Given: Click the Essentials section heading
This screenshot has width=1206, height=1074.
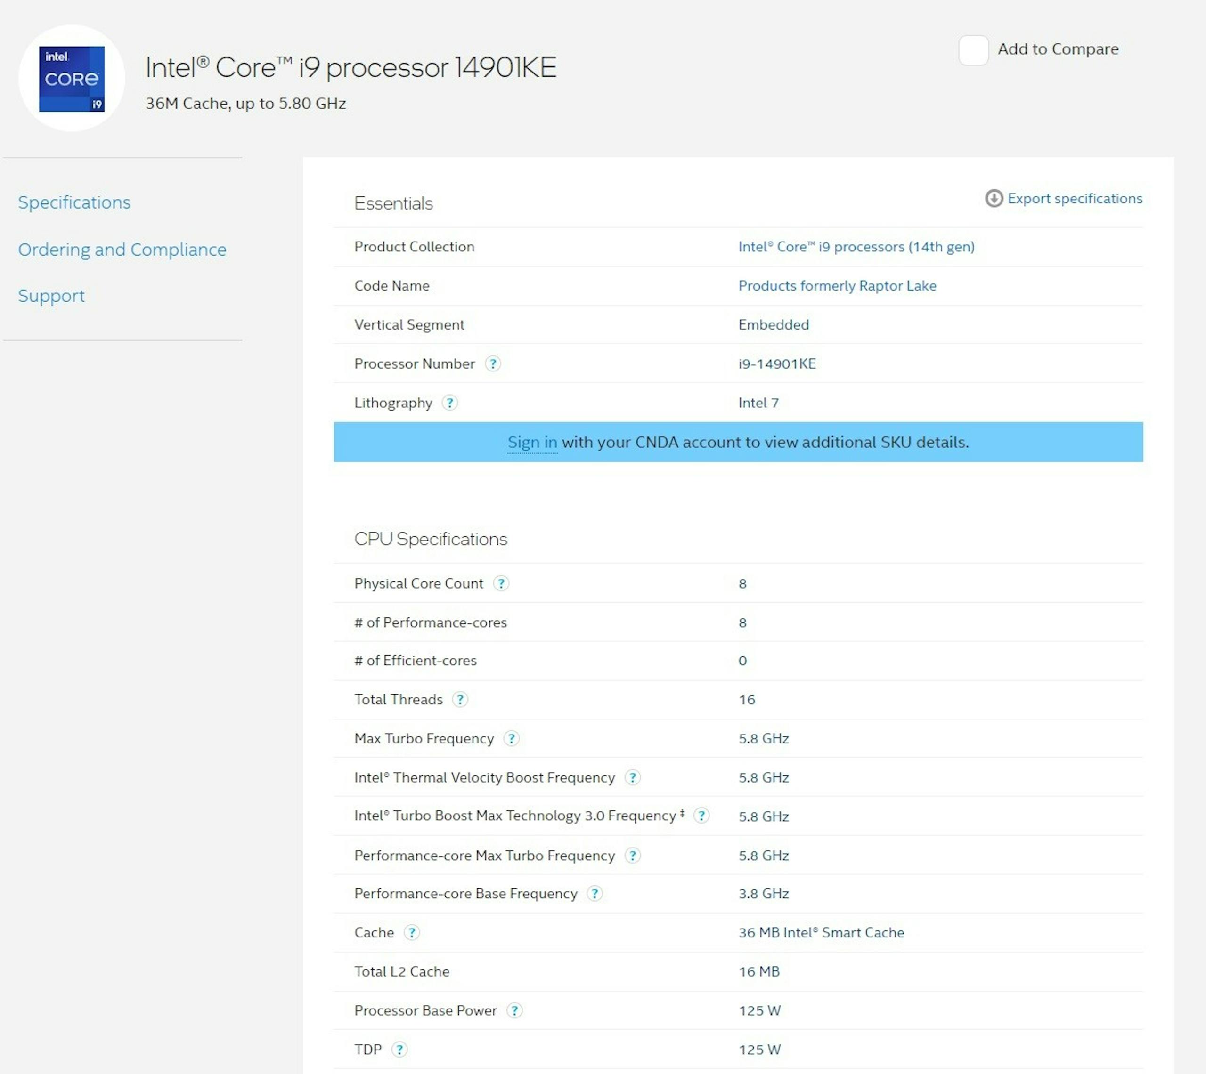Looking at the screenshot, I should [x=393, y=203].
